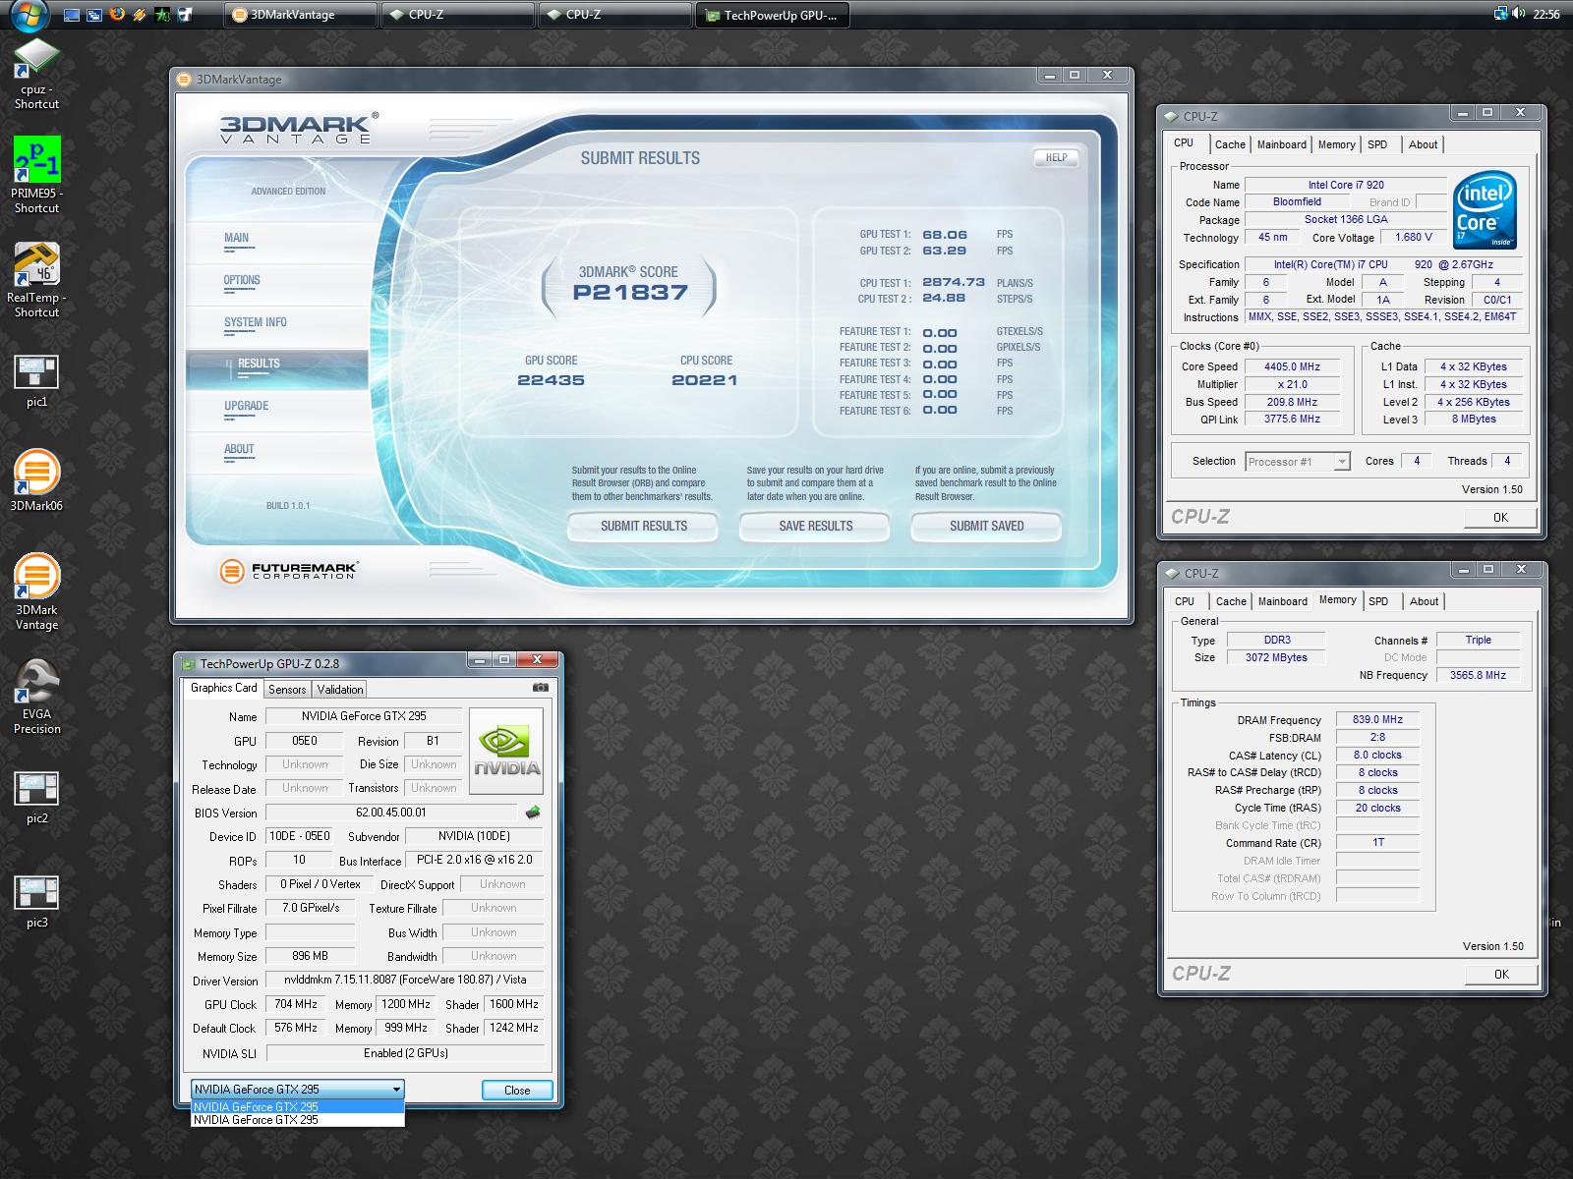Select the pic2 desktop image file

click(x=36, y=798)
